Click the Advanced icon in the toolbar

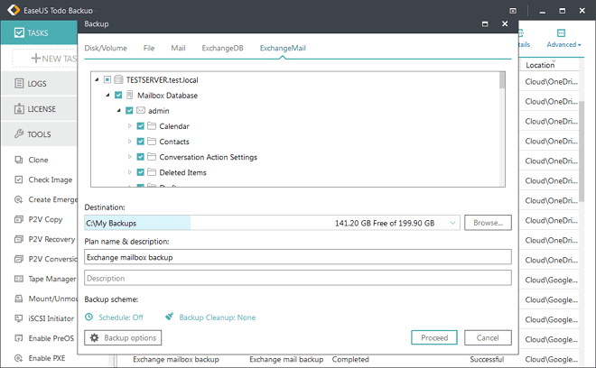pyautogui.click(x=561, y=33)
